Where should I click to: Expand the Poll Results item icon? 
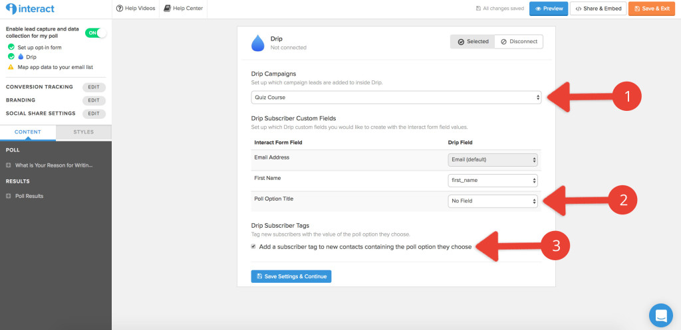coord(8,196)
